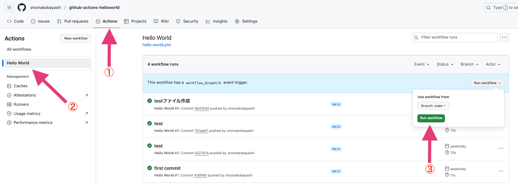Switch to the Pull requests tab
Image resolution: width=518 pixels, height=187 pixels.
[73, 21]
